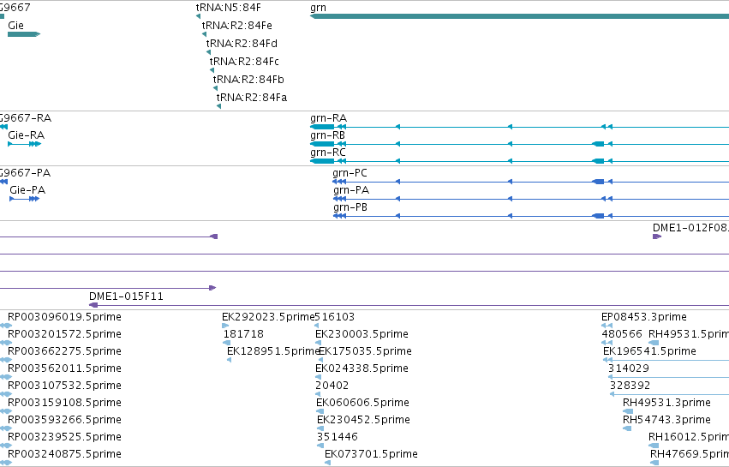Open the EK175035.5prime label

(365, 351)
